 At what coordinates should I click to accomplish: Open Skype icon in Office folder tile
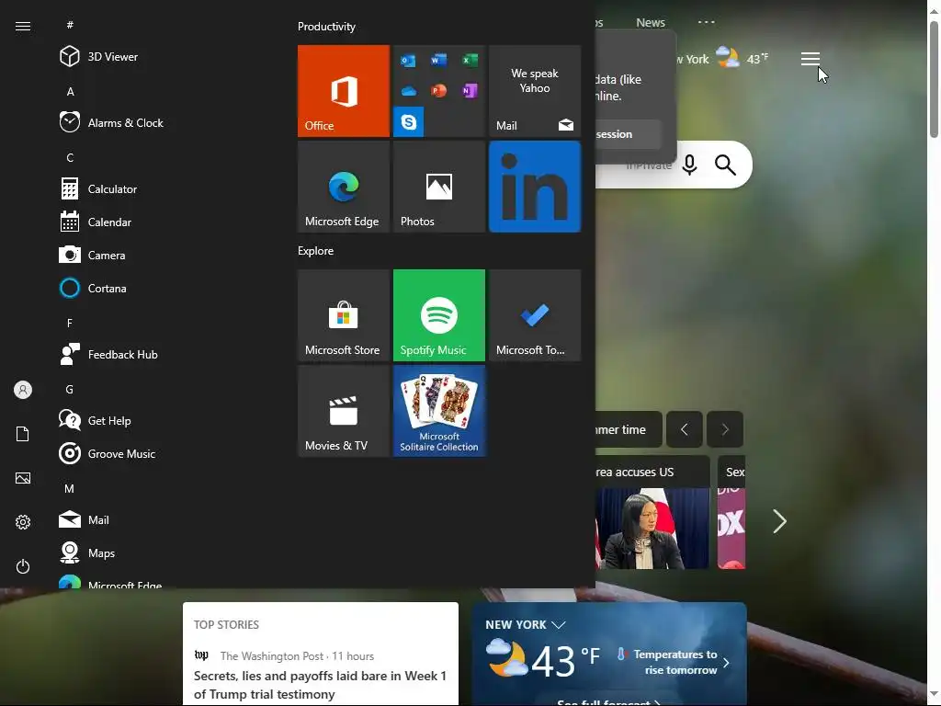point(409,122)
